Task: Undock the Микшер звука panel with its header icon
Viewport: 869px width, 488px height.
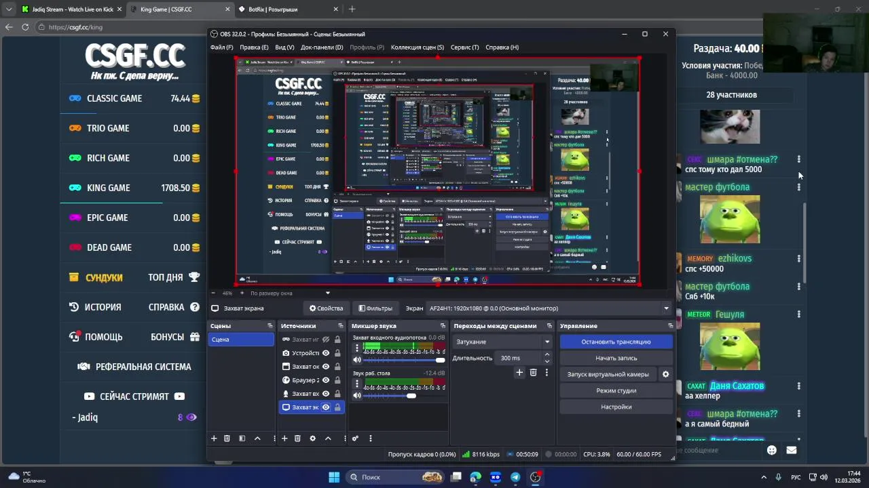Action: tap(443, 326)
